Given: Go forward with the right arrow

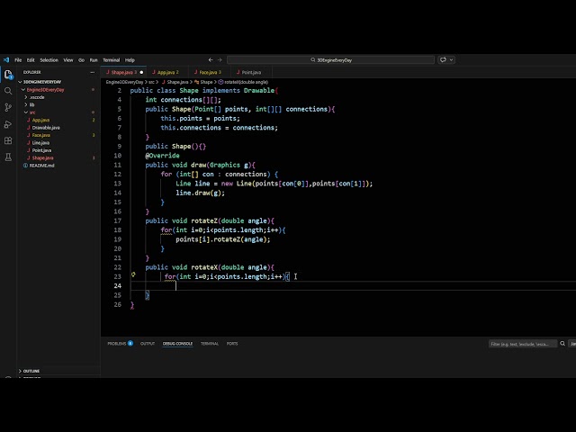Looking at the screenshot, I should (x=220, y=60).
